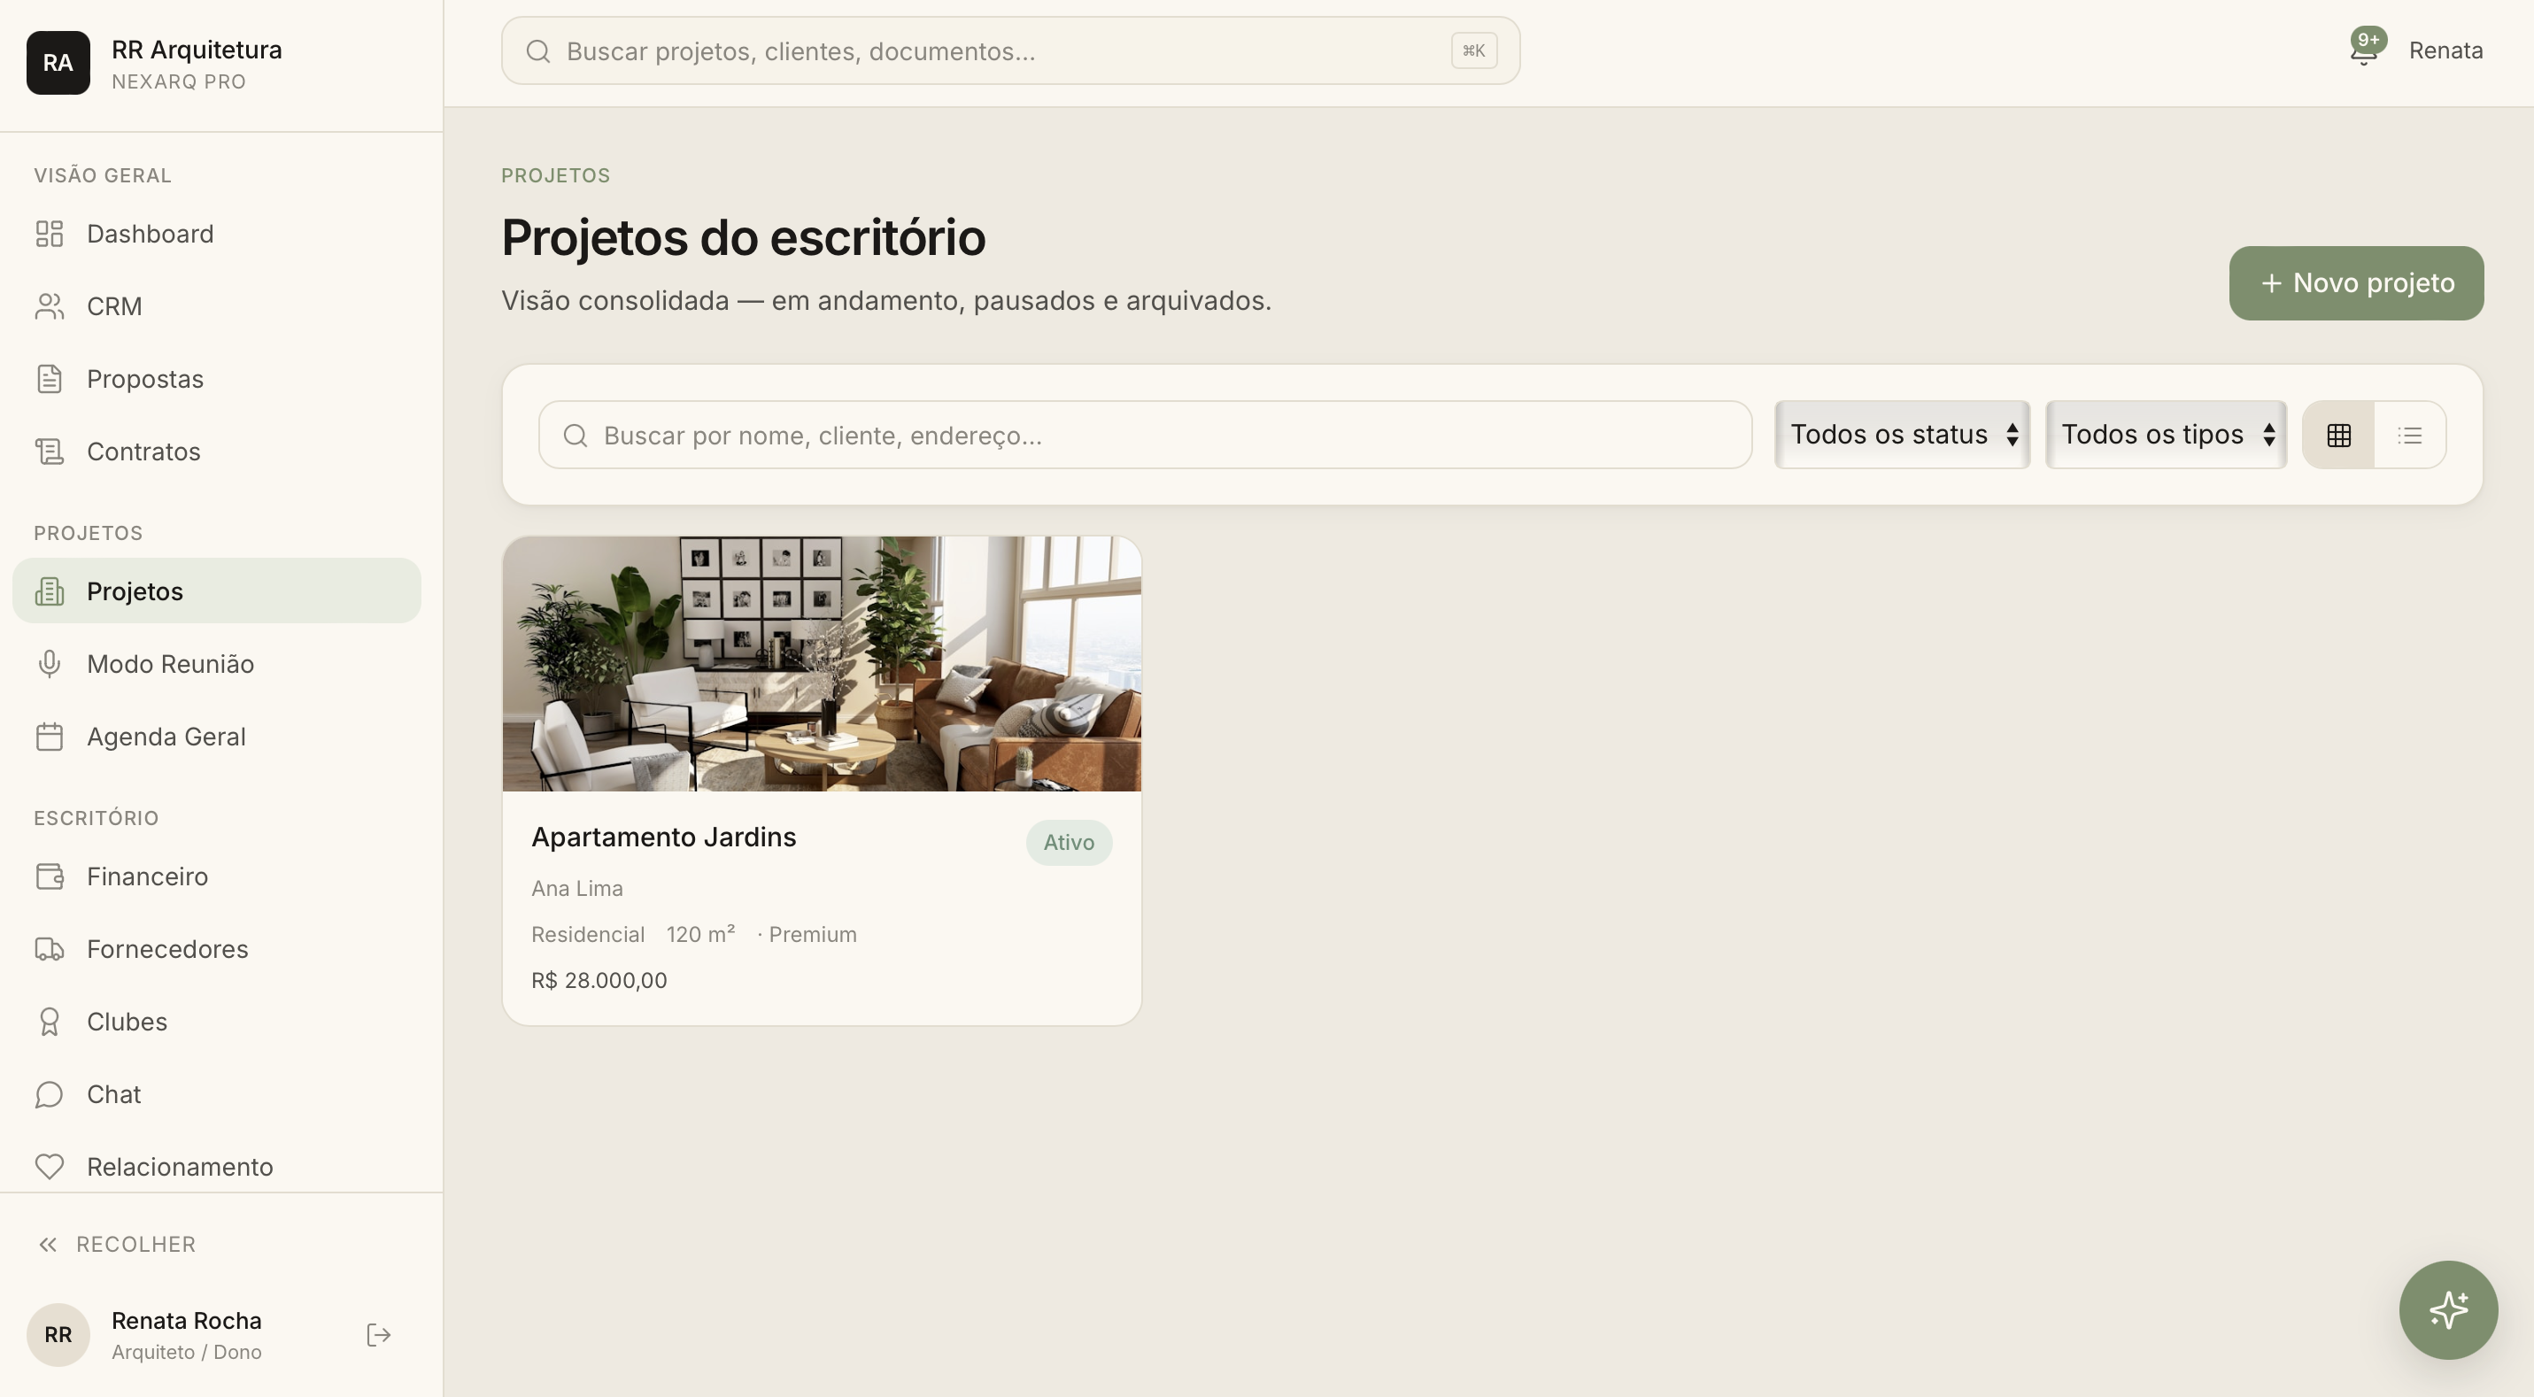The image size is (2534, 1397).
Task: Click the Fornecedores truck icon
Action: point(50,950)
